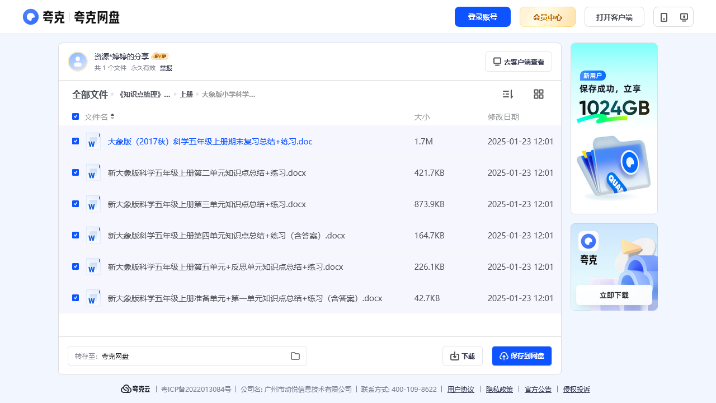Click sharer name 资源*婷婷的分享
716x403 pixels.
point(121,57)
